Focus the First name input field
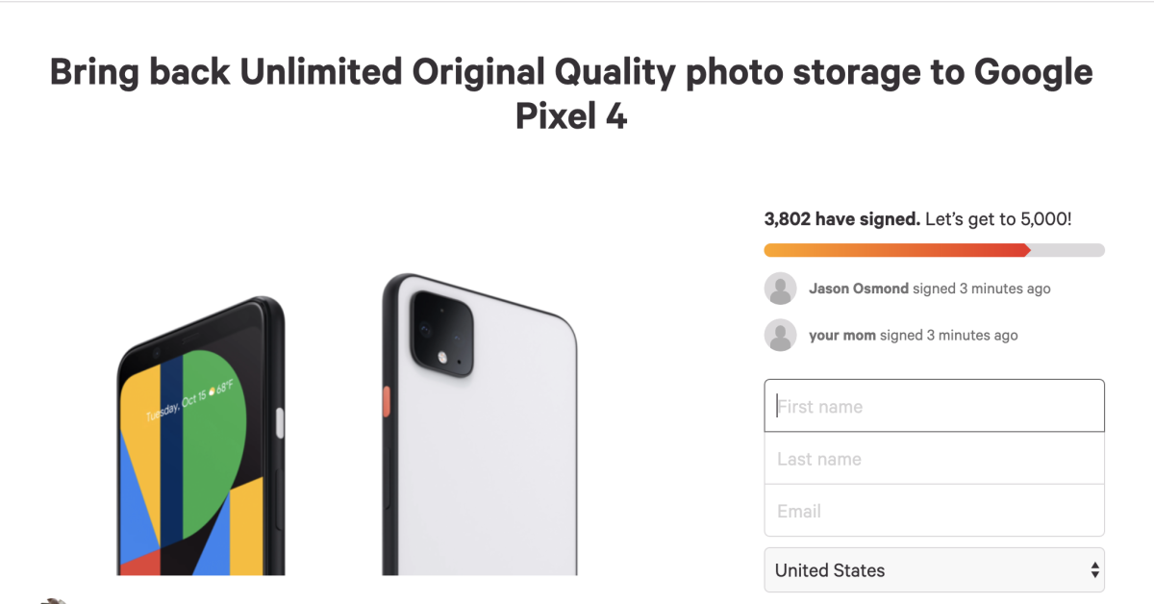 coord(934,406)
